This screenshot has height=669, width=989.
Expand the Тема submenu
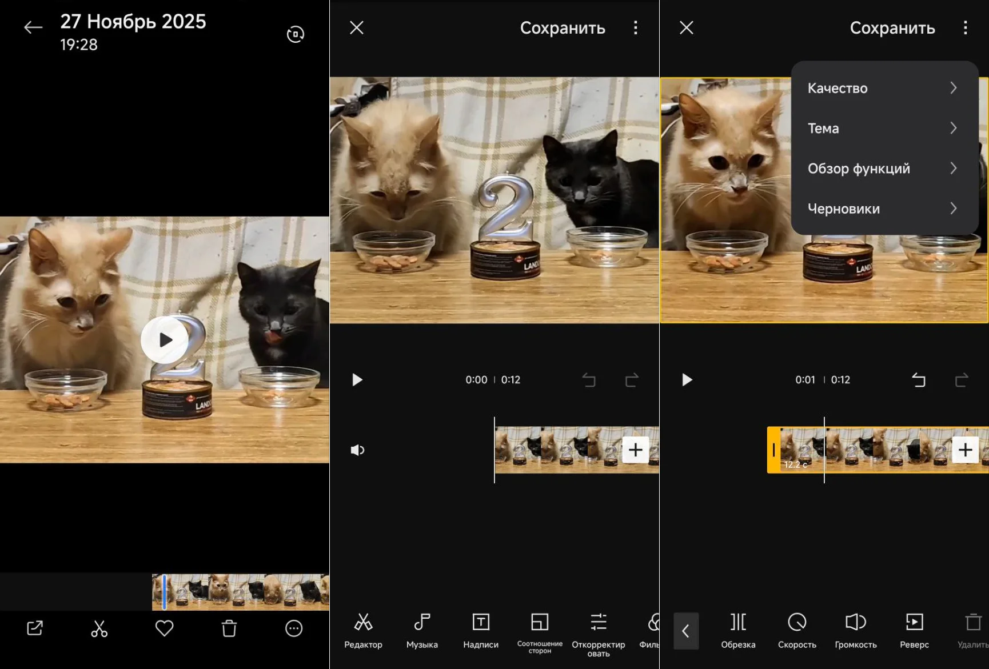(883, 129)
